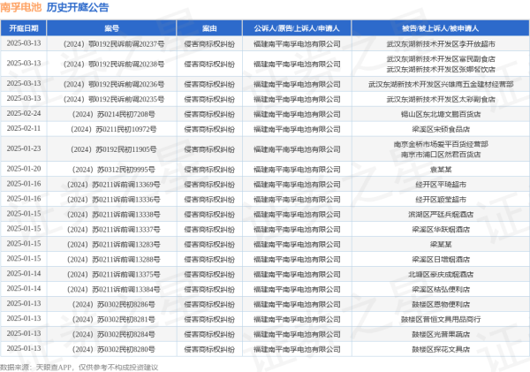Click 福建南平南孚电池有限公司 in the 8280号 row

click(297, 349)
